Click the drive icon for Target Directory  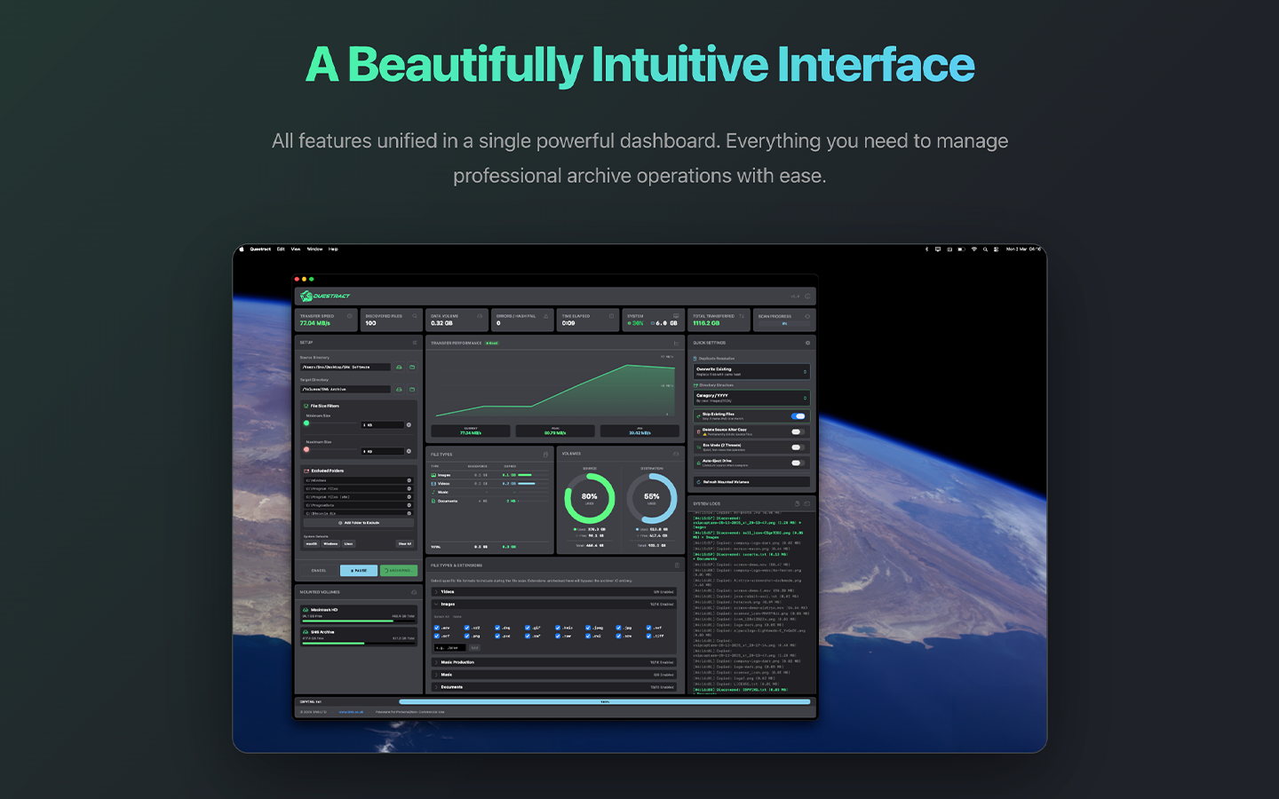[x=399, y=389]
